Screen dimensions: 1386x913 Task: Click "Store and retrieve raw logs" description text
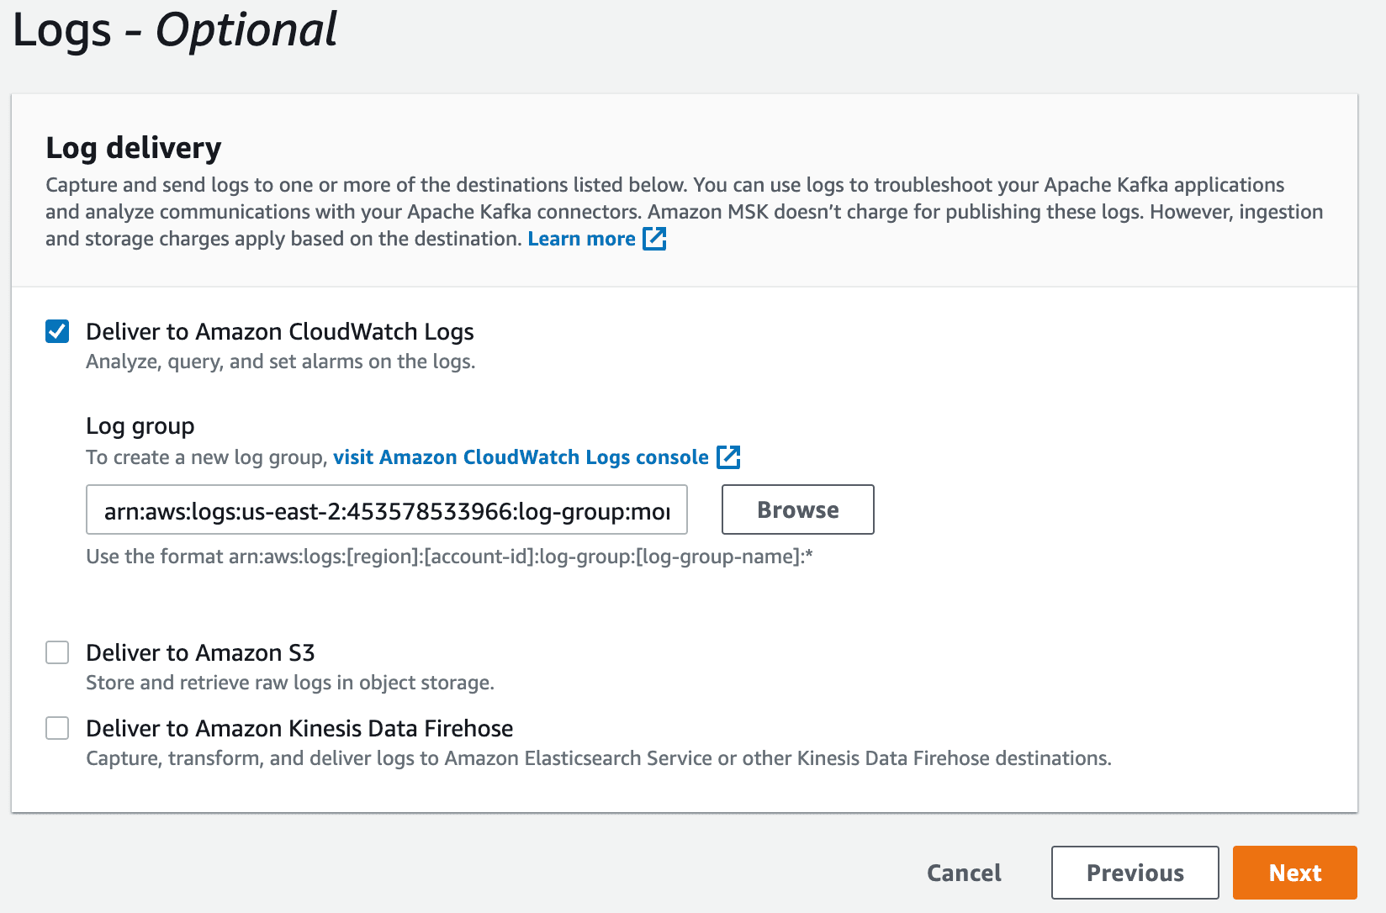click(x=289, y=683)
